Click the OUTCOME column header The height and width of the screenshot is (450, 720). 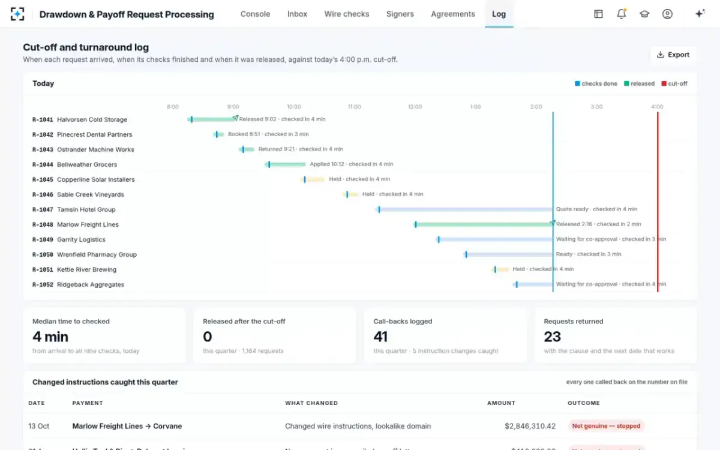tap(584, 403)
